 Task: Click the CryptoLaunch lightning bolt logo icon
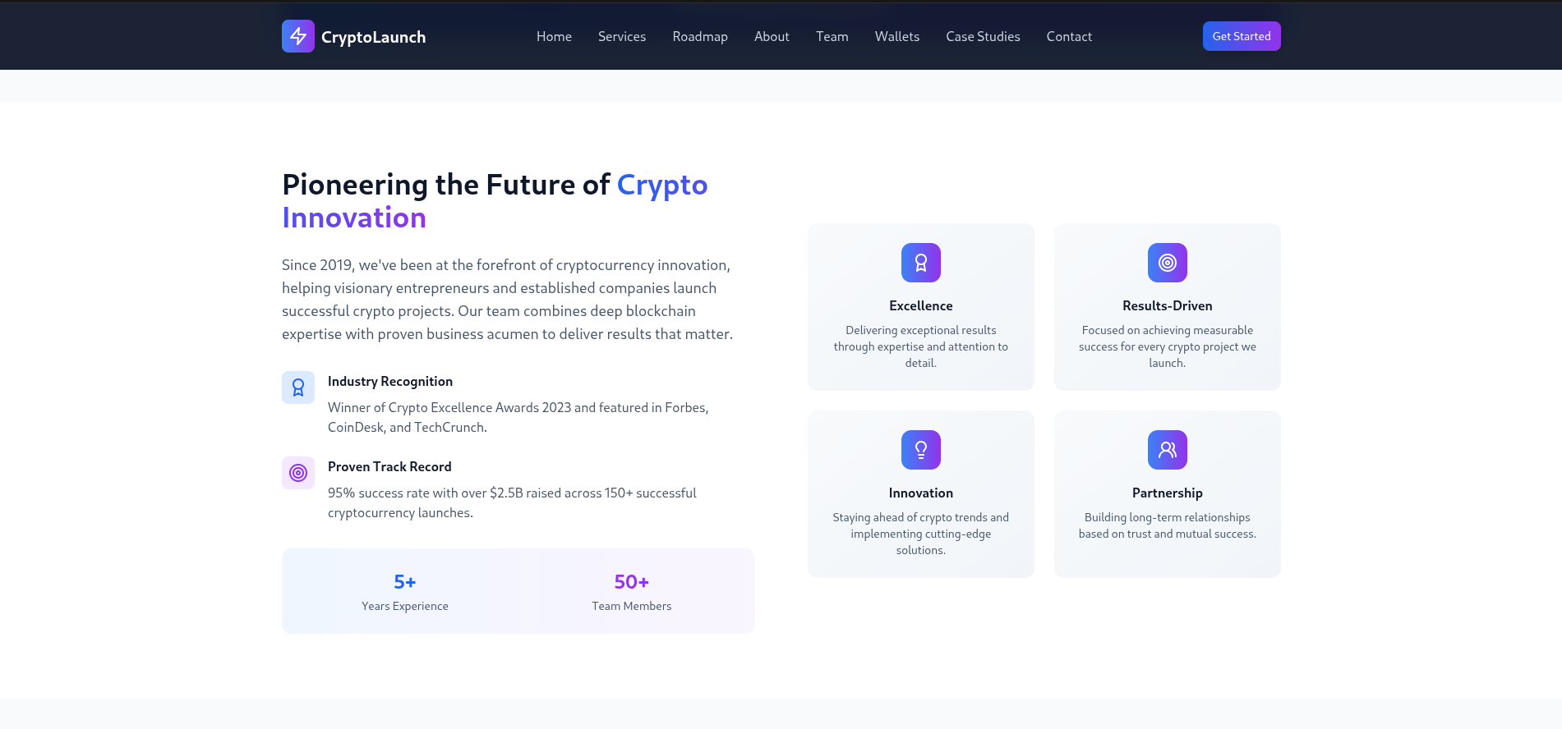pyautogui.click(x=297, y=36)
